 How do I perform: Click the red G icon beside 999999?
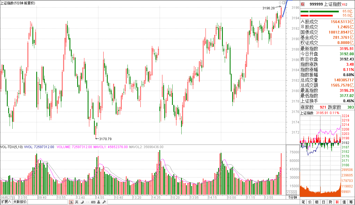[x=303, y=4]
